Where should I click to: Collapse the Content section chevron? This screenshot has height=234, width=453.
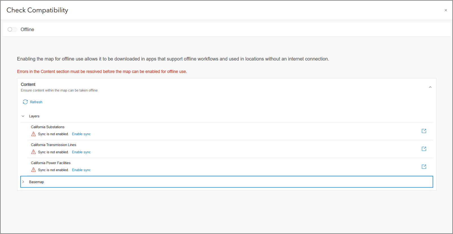pos(430,87)
